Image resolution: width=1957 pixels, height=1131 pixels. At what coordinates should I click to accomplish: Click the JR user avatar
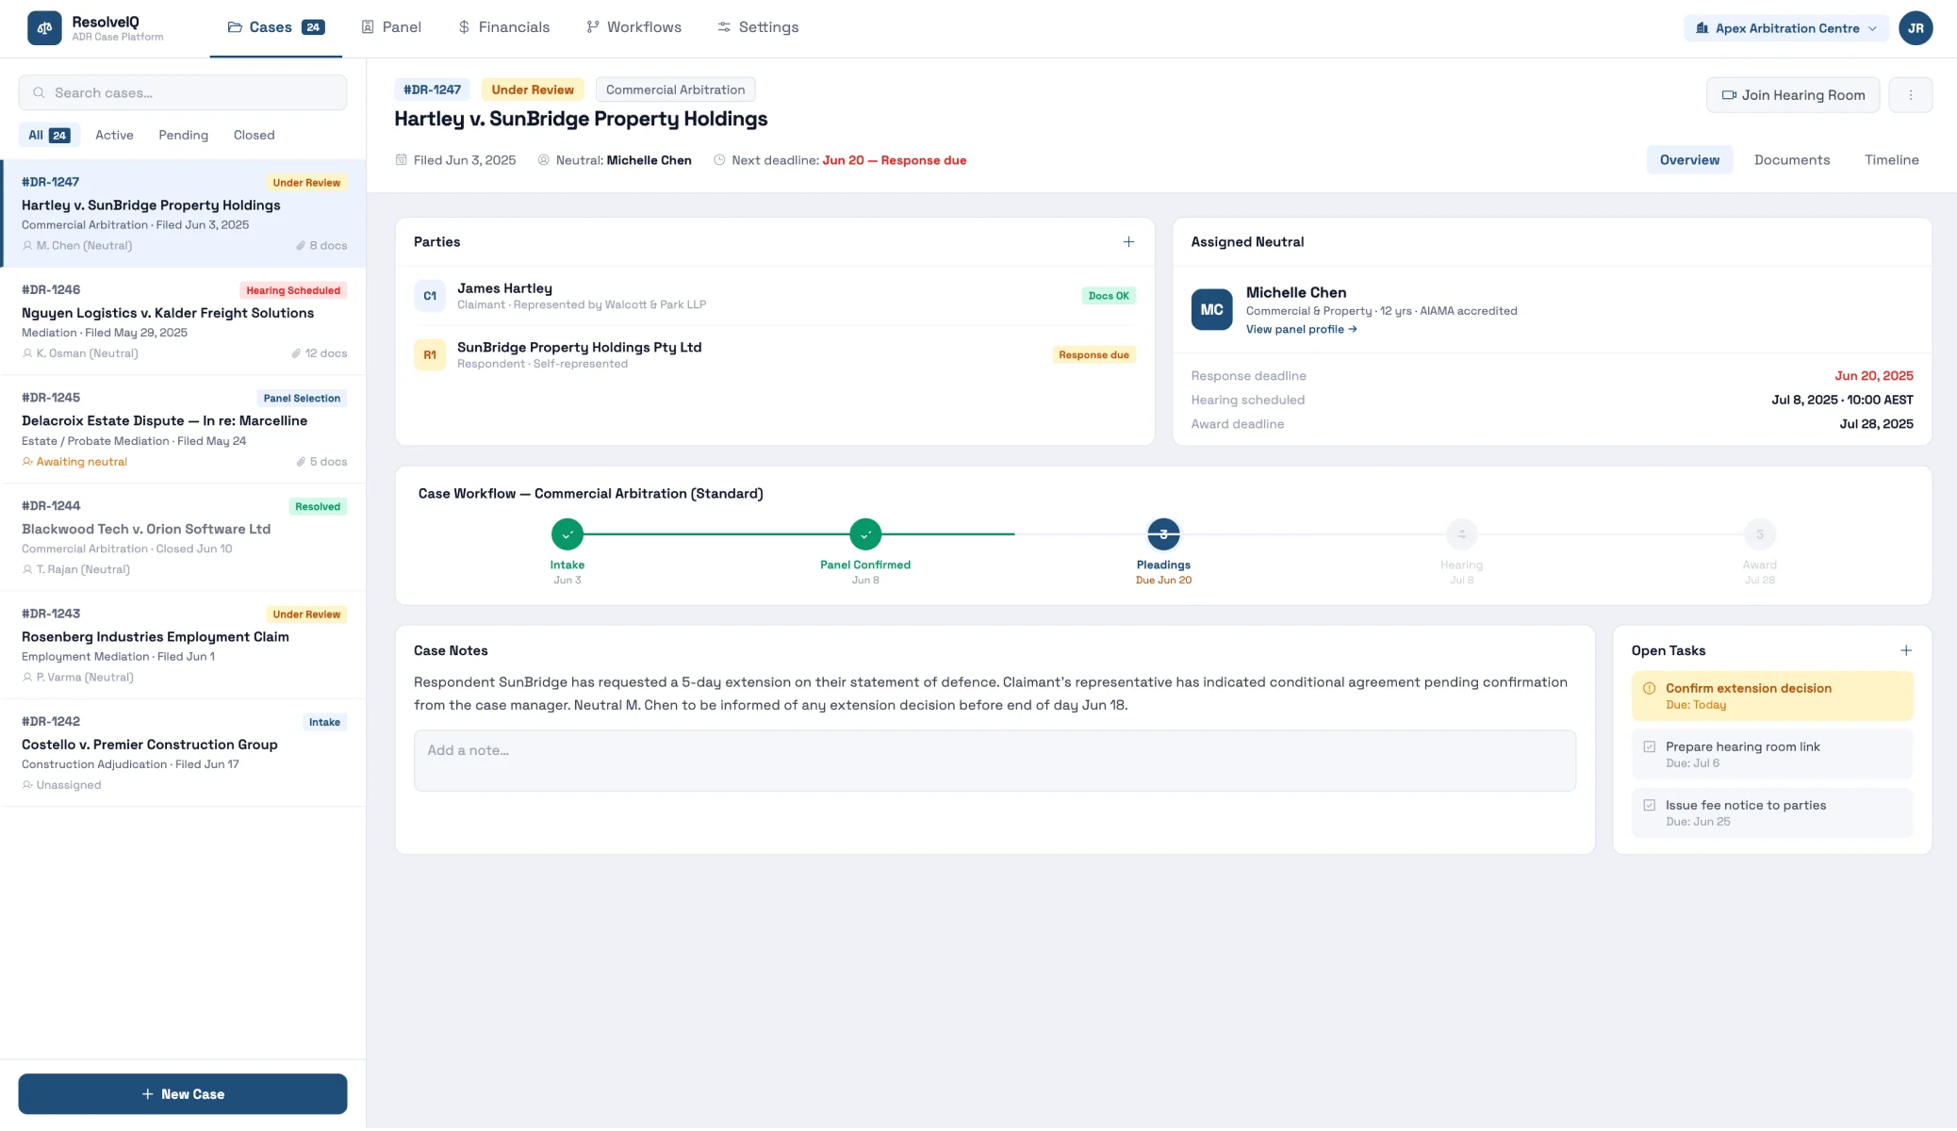pyautogui.click(x=1916, y=28)
